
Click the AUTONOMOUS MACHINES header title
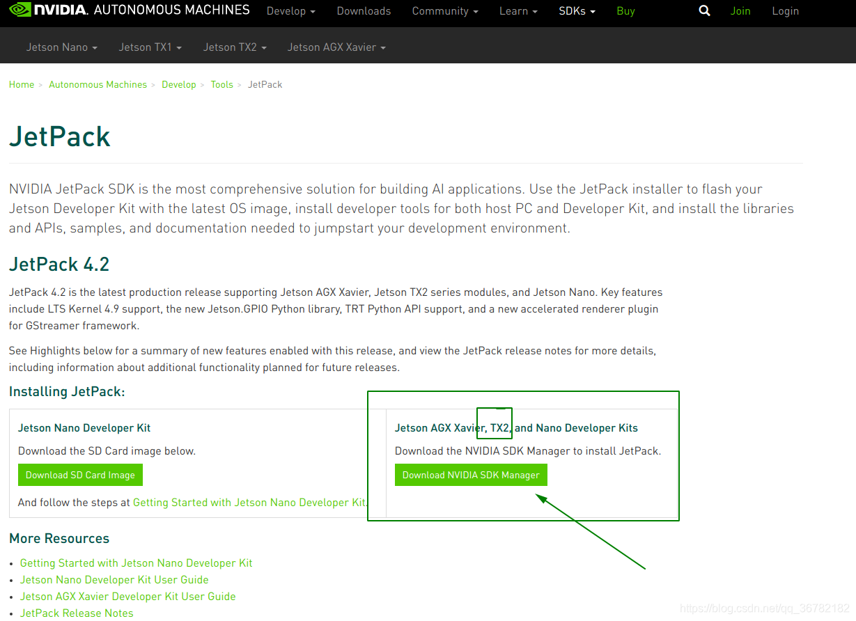click(x=171, y=10)
